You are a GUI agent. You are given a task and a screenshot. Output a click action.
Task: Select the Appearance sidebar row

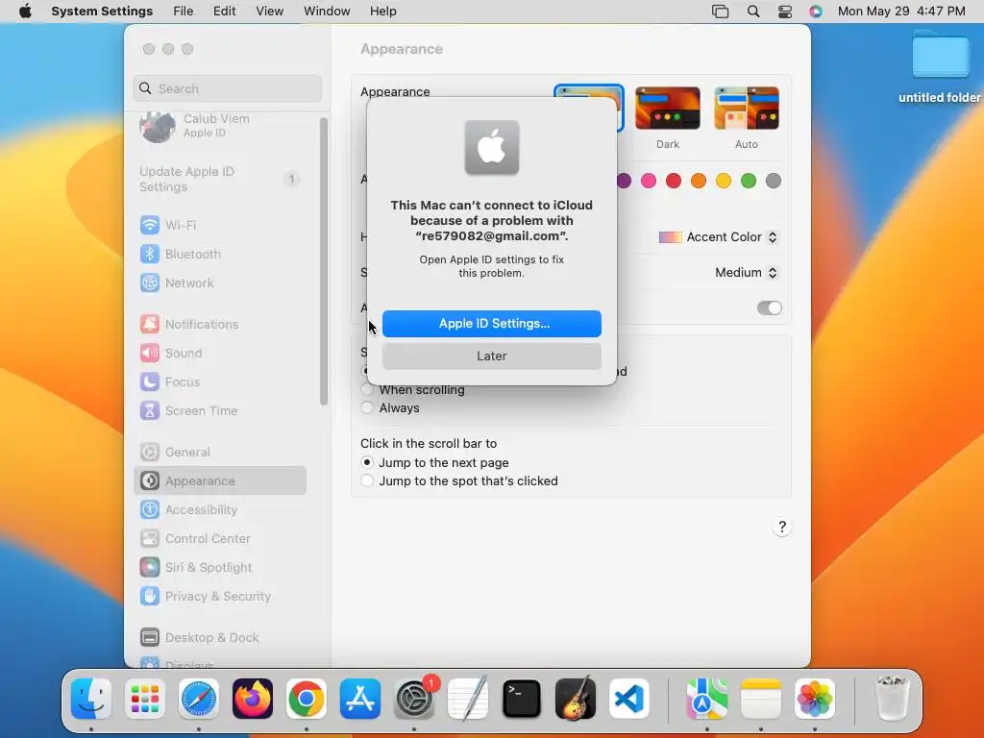click(220, 480)
